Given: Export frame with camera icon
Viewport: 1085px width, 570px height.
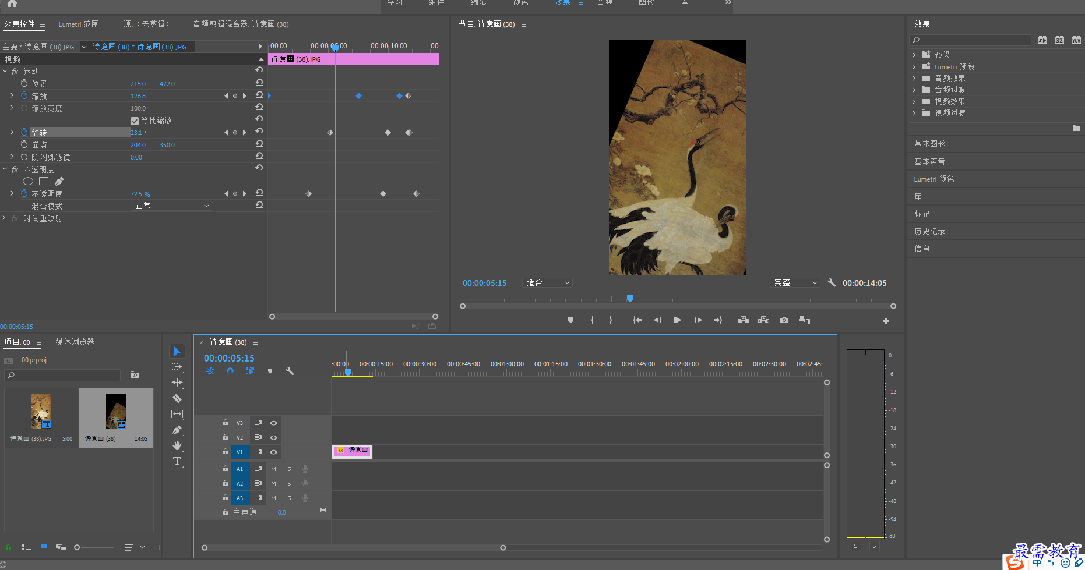Looking at the screenshot, I should click(x=784, y=320).
